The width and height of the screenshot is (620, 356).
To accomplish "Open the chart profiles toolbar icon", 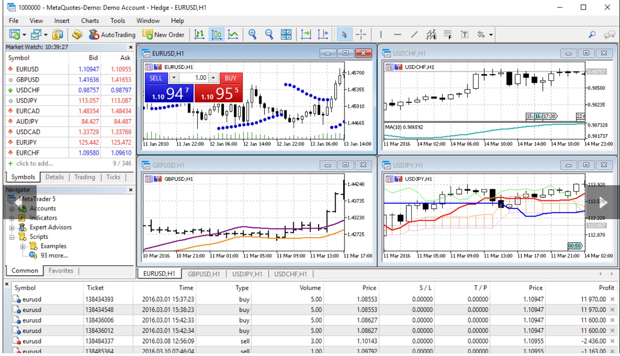I will [x=36, y=34].
